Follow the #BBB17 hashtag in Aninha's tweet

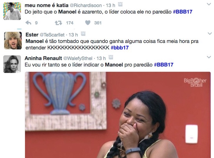[x=164, y=65]
